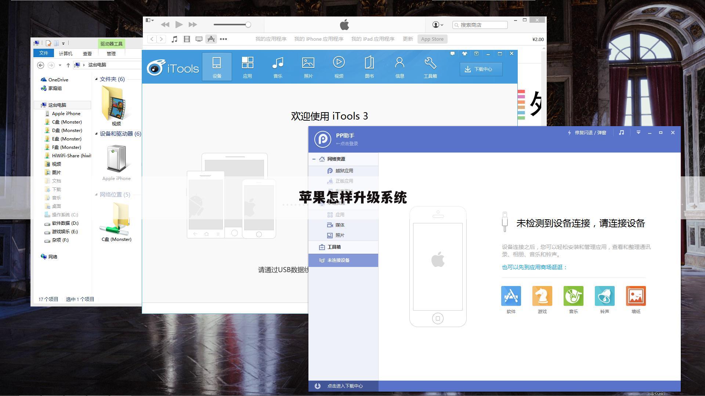
Task: Open the iTunes account dropdown
Action: pos(438,25)
